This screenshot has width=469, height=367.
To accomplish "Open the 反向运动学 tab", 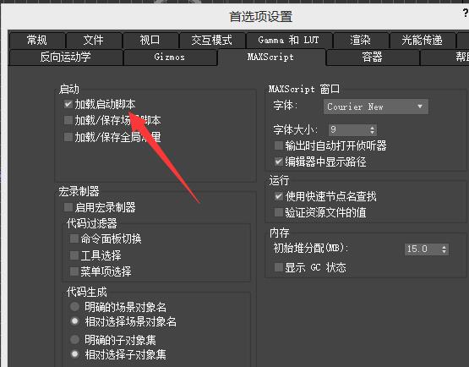I will [66, 58].
